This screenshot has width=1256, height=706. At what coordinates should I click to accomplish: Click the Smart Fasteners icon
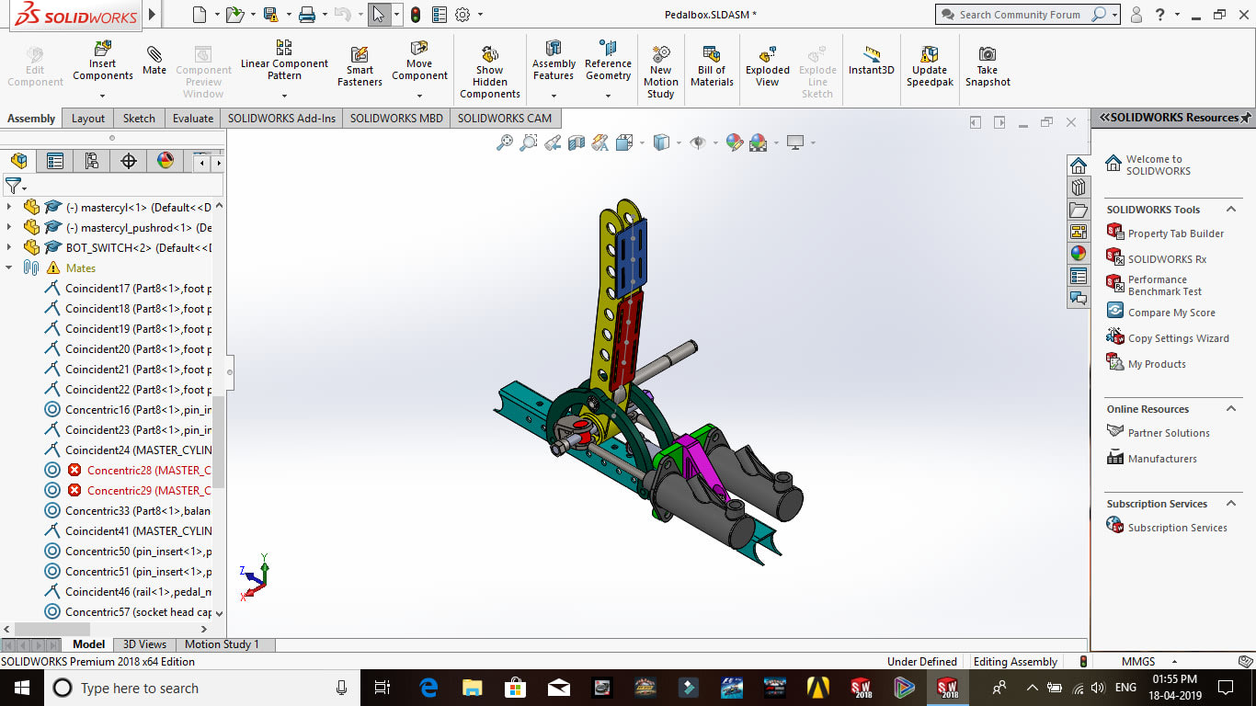coord(360,66)
